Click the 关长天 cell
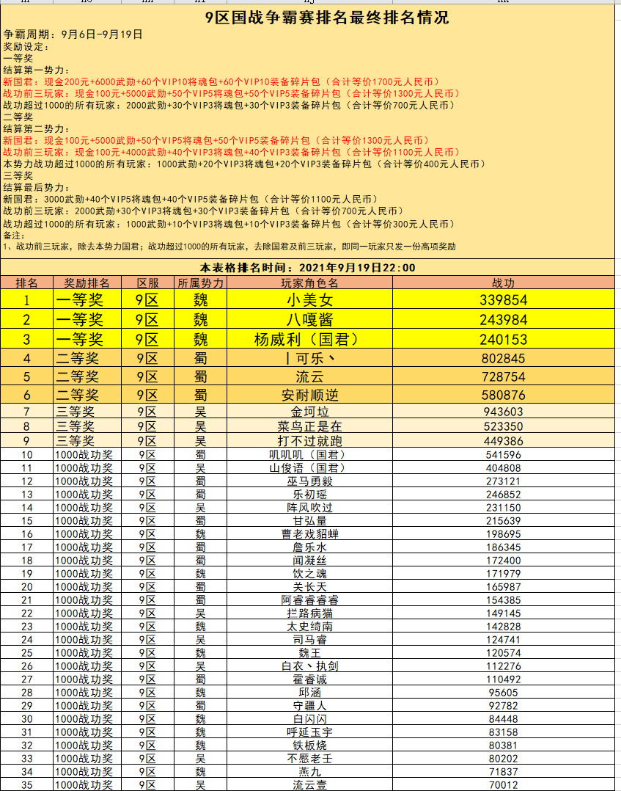This screenshot has width=621, height=791. [309, 586]
